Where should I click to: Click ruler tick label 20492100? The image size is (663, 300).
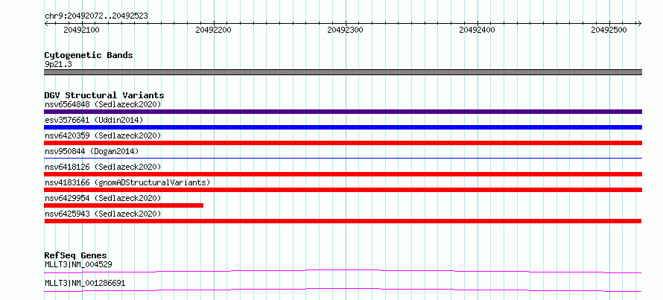tap(82, 30)
